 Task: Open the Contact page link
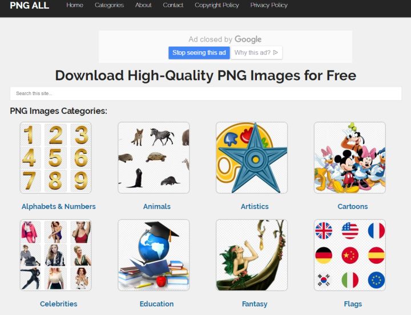(173, 5)
